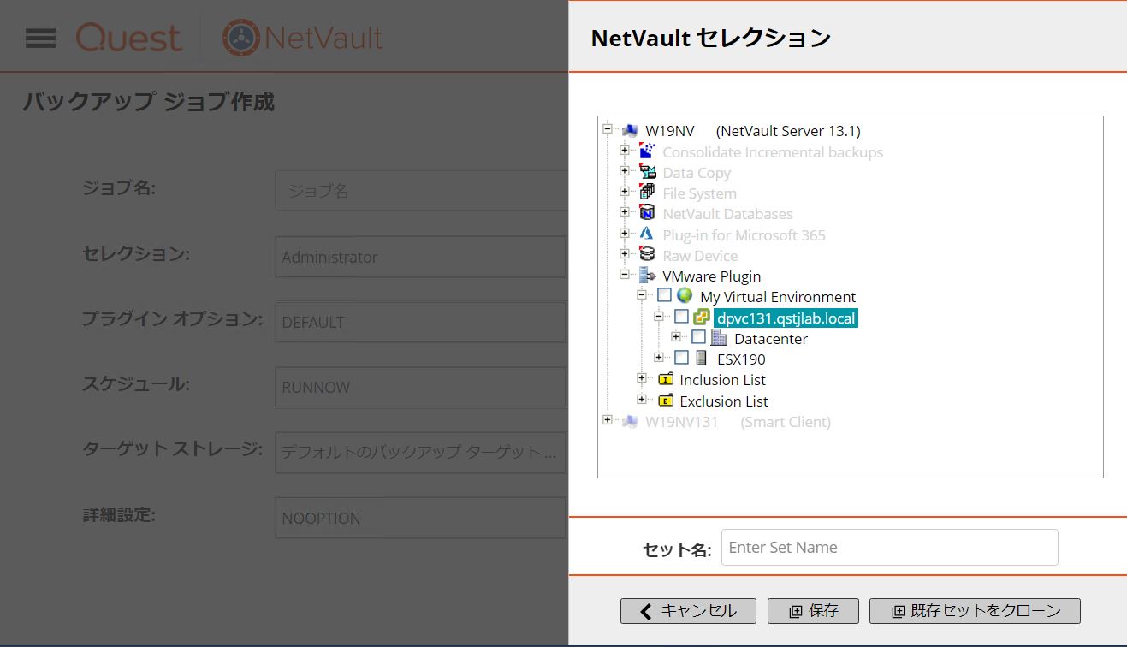Open the スケジュール RUNNOW dropdown
Viewport: 1127px width, 647px height.
[x=421, y=387]
